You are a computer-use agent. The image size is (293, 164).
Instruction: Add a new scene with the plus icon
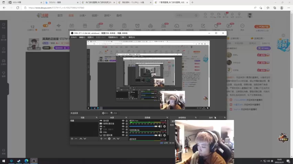72,139
